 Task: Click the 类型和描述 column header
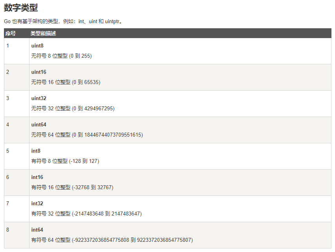click(43, 33)
